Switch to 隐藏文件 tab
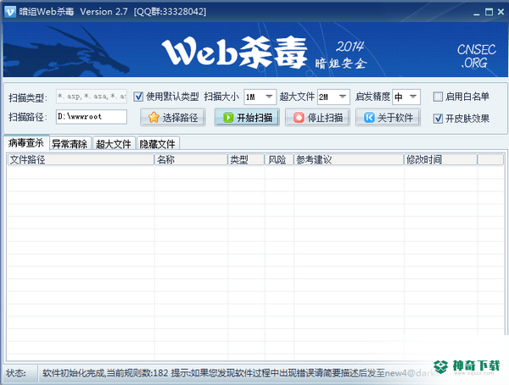This screenshot has height=385, width=509. pos(158,144)
